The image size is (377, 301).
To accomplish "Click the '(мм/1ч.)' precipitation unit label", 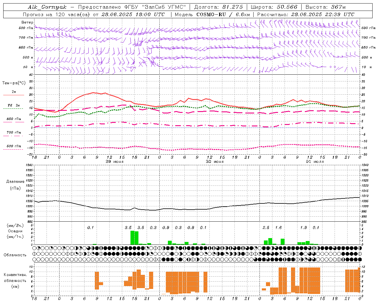I will point(15,237).
